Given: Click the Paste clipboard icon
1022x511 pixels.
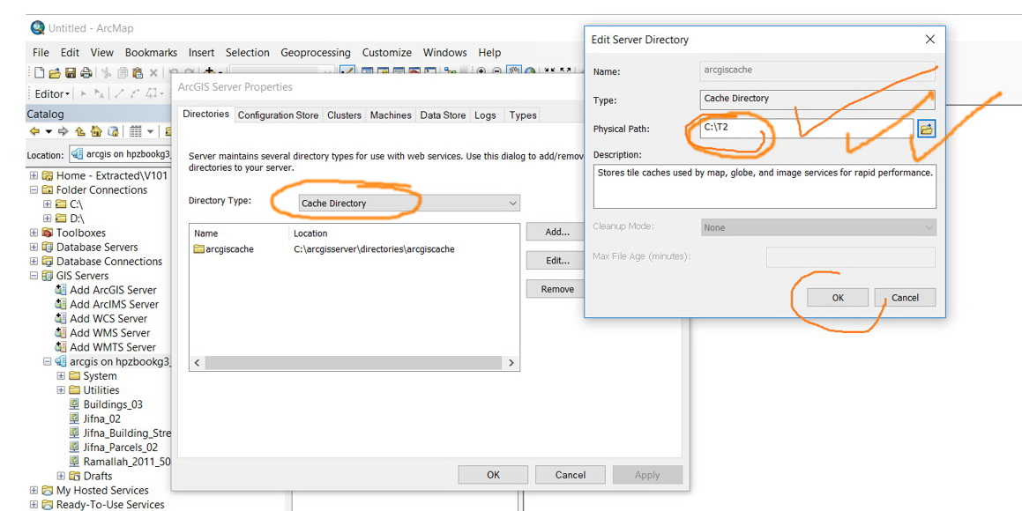Looking at the screenshot, I should [x=138, y=73].
